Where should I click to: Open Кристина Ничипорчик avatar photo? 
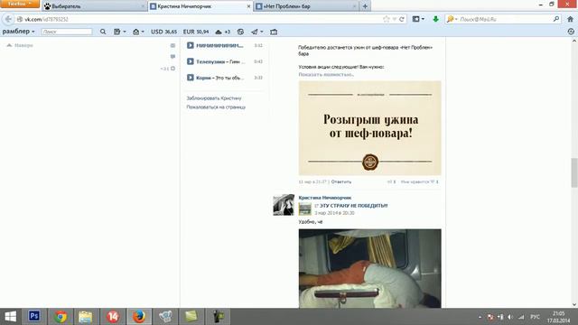284,205
